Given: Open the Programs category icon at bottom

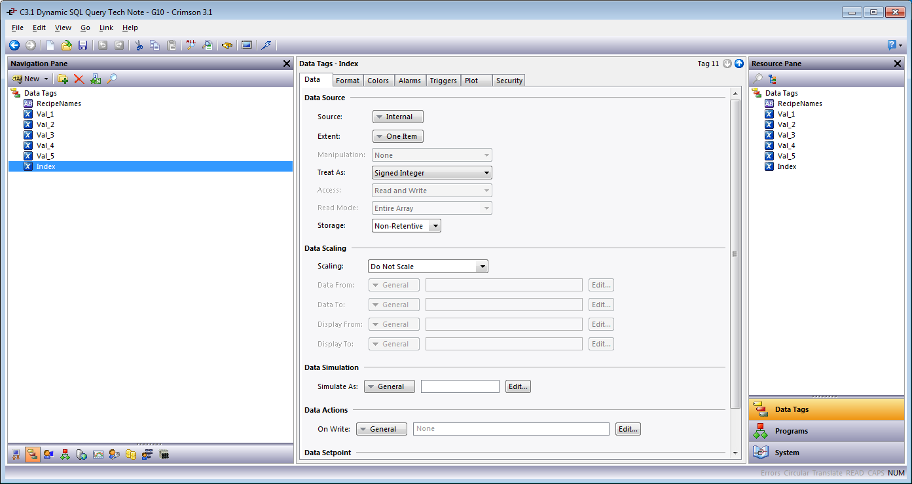Looking at the screenshot, I should tap(65, 454).
